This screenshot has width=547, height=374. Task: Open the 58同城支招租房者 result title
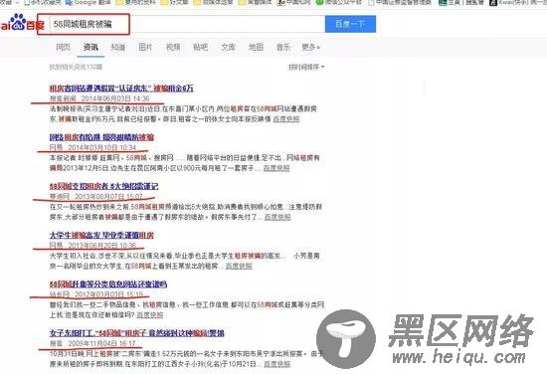[x=103, y=186]
